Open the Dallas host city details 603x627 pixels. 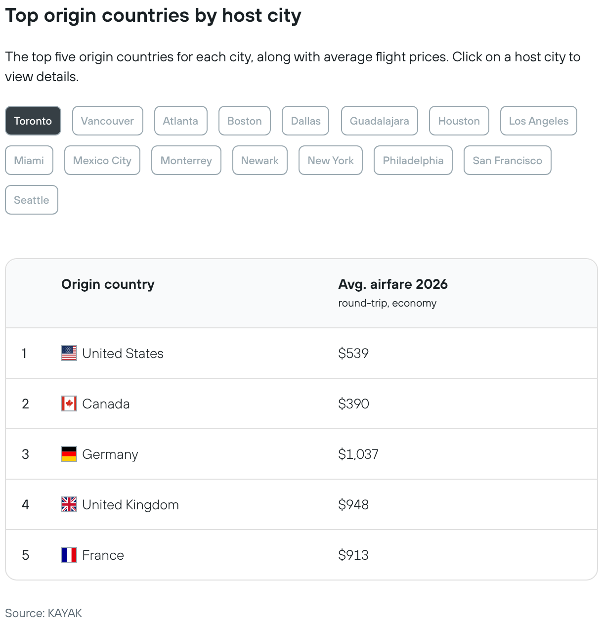(x=305, y=121)
